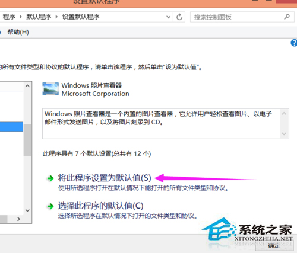Screen dimensions: 297x253
Task: Click the Microsoft Corporation text
Action: pos(95,94)
